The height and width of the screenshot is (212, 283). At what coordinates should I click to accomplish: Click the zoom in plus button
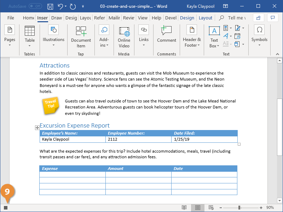261,208
